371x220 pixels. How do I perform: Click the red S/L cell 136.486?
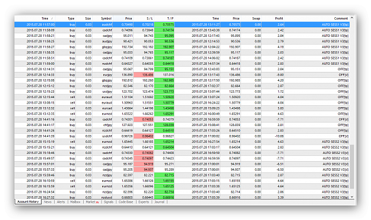click(144, 75)
